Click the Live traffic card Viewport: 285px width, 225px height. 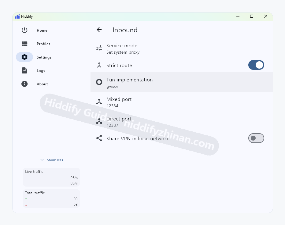click(x=51, y=177)
